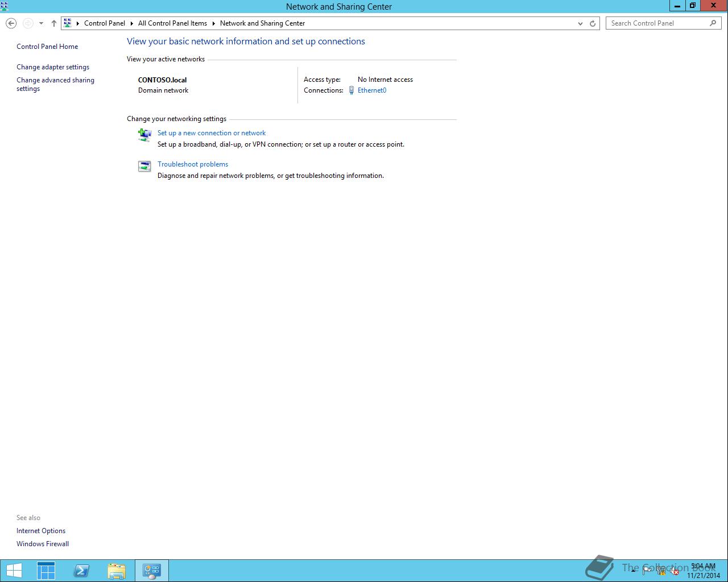The image size is (728, 582).
Task: Launch Server Manager from the taskbar
Action: click(46, 571)
